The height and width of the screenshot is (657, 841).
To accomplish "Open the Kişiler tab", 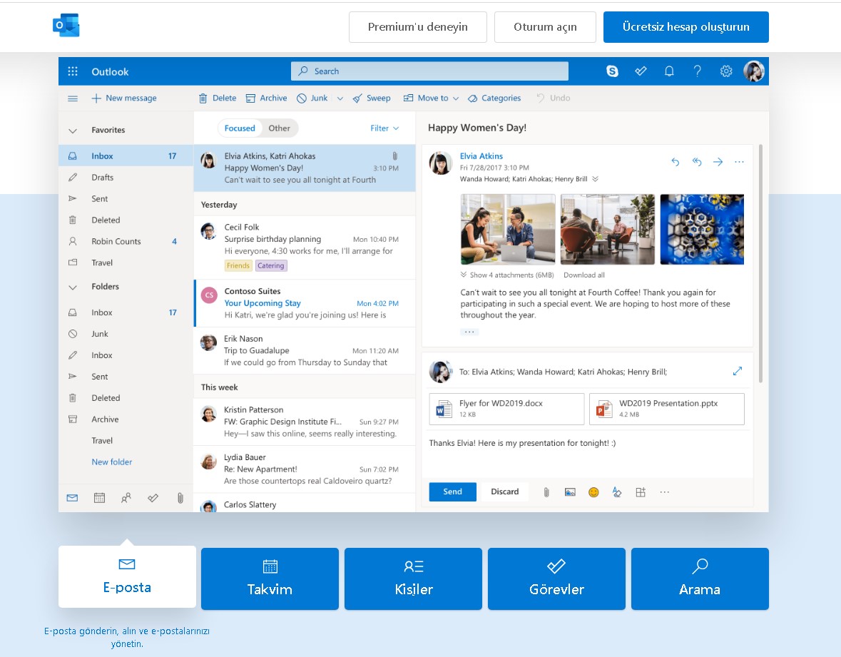I will pyautogui.click(x=413, y=579).
